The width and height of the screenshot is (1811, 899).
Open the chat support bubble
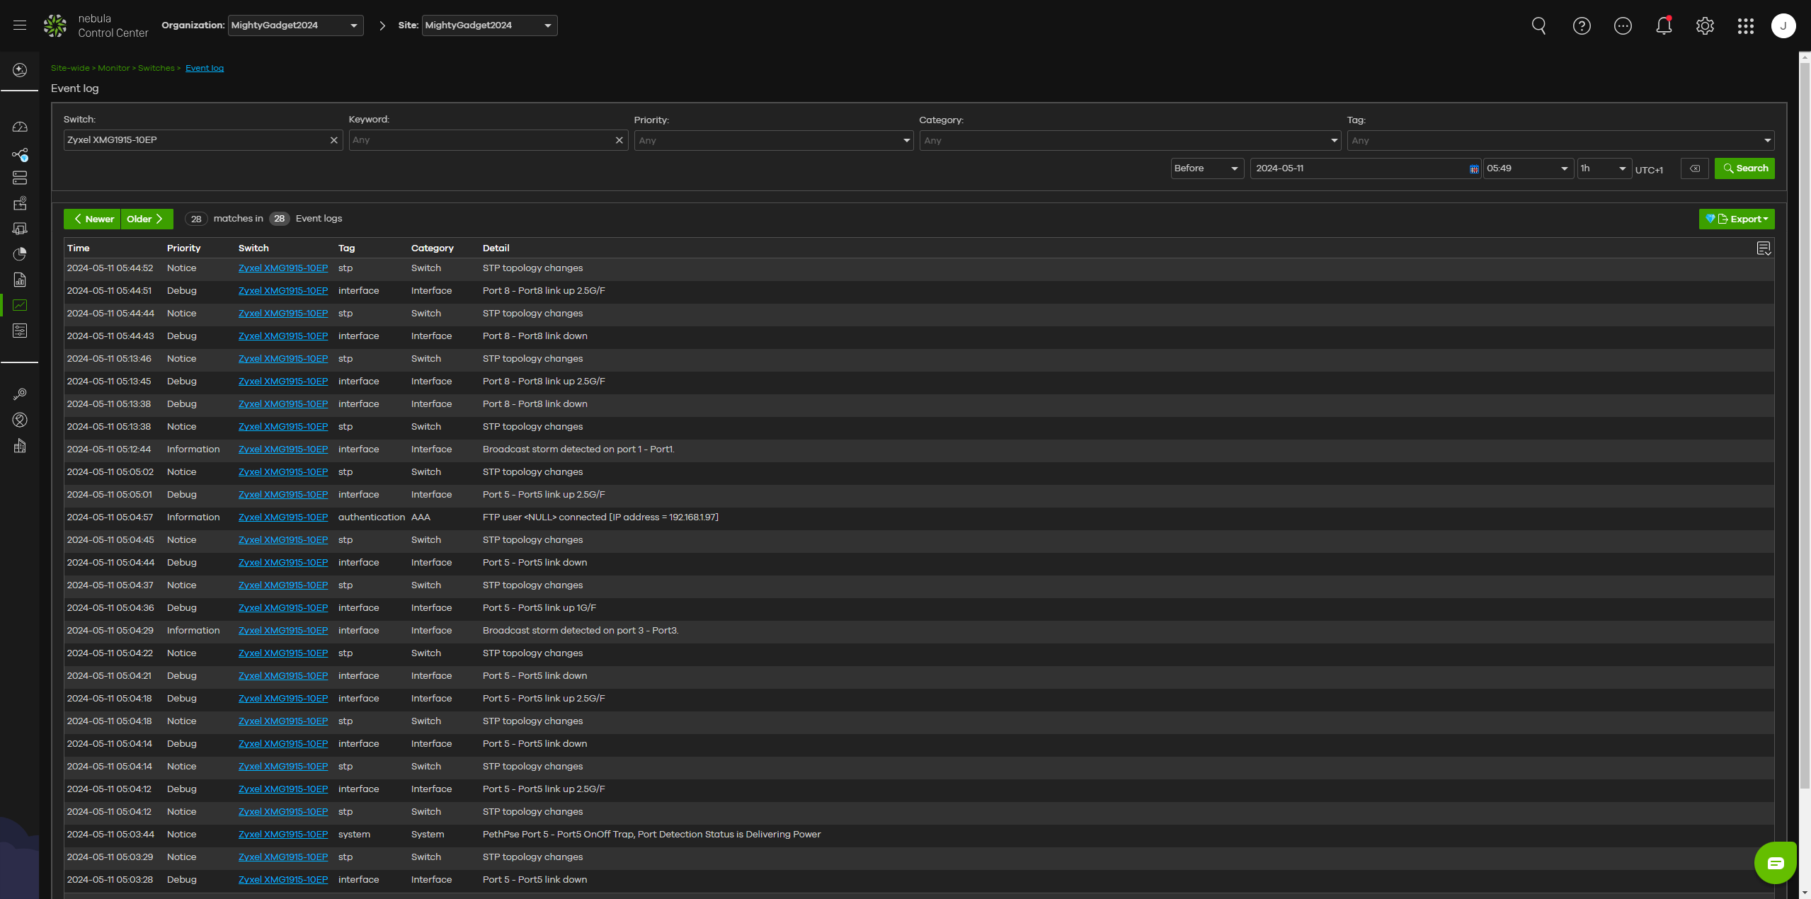pyautogui.click(x=1775, y=863)
